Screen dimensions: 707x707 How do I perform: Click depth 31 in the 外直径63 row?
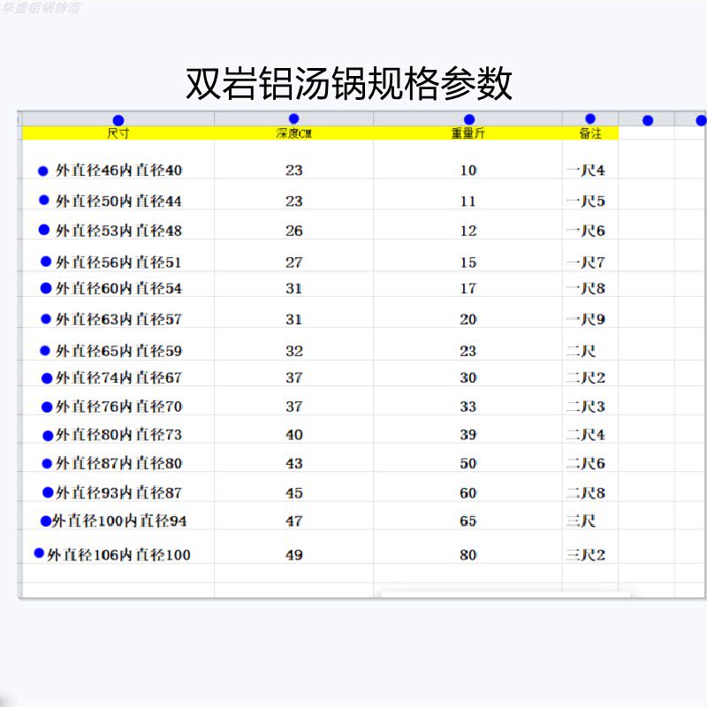point(294,320)
